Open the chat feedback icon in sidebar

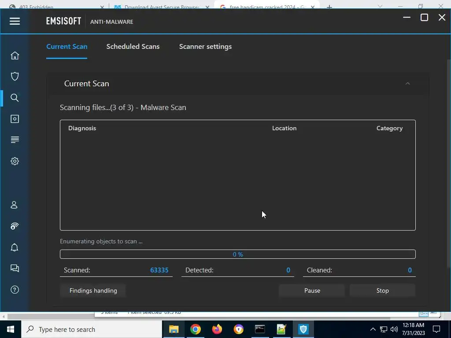[x=15, y=268]
